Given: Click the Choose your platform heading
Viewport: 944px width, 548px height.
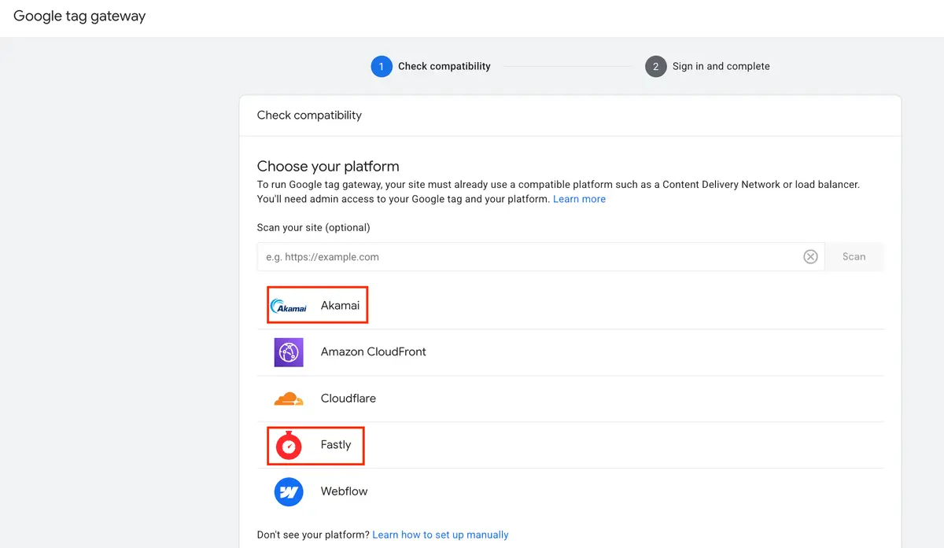Looking at the screenshot, I should click(x=328, y=167).
